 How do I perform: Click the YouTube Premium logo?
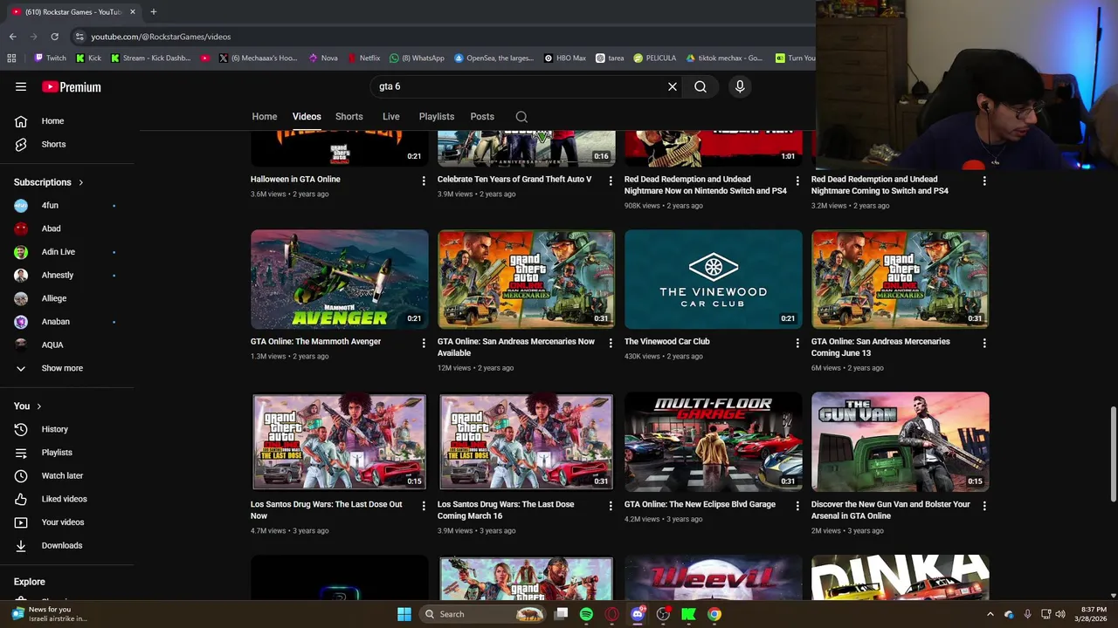[72, 87]
